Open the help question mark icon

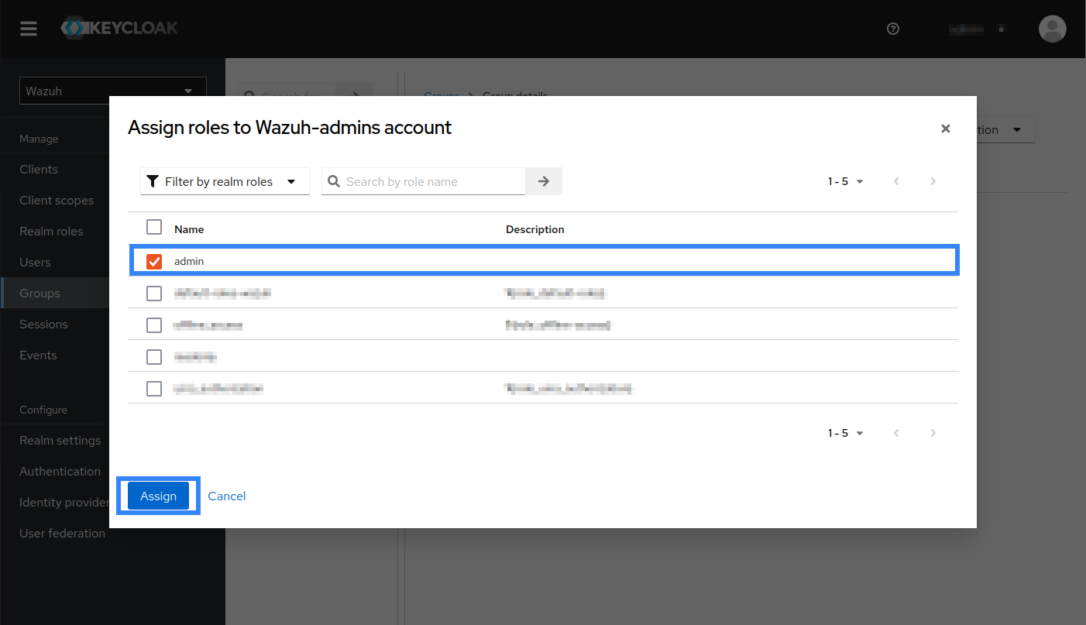pyautogui.click(x=893, y=29)
